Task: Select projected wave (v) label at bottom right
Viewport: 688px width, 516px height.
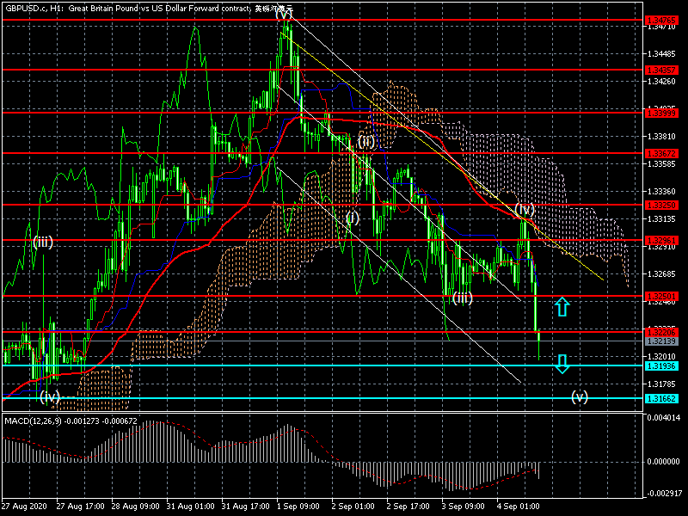Action: point(580,396)
